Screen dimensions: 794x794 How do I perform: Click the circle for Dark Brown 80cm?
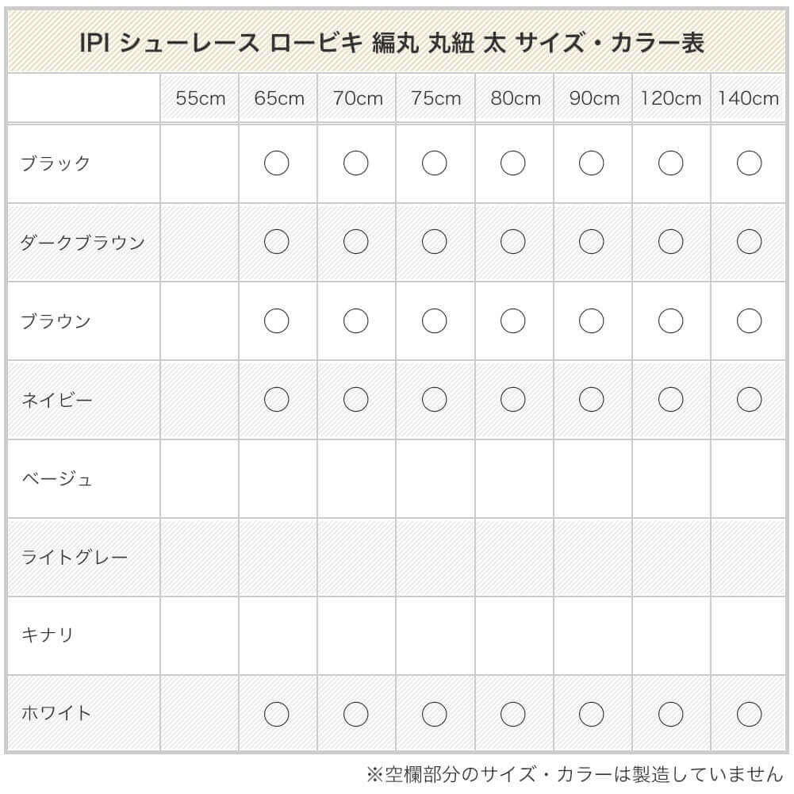(x=513, y=242)
